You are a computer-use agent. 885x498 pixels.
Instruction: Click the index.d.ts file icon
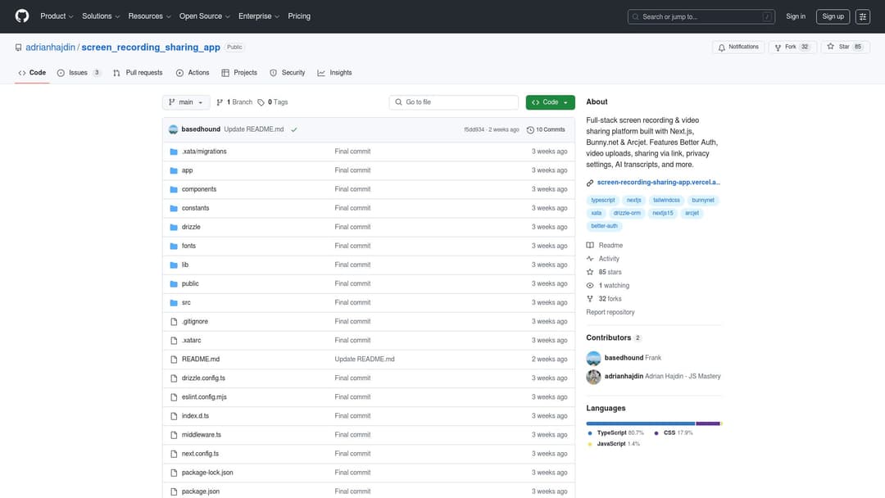pyautogui.click(x=174, y=416)
